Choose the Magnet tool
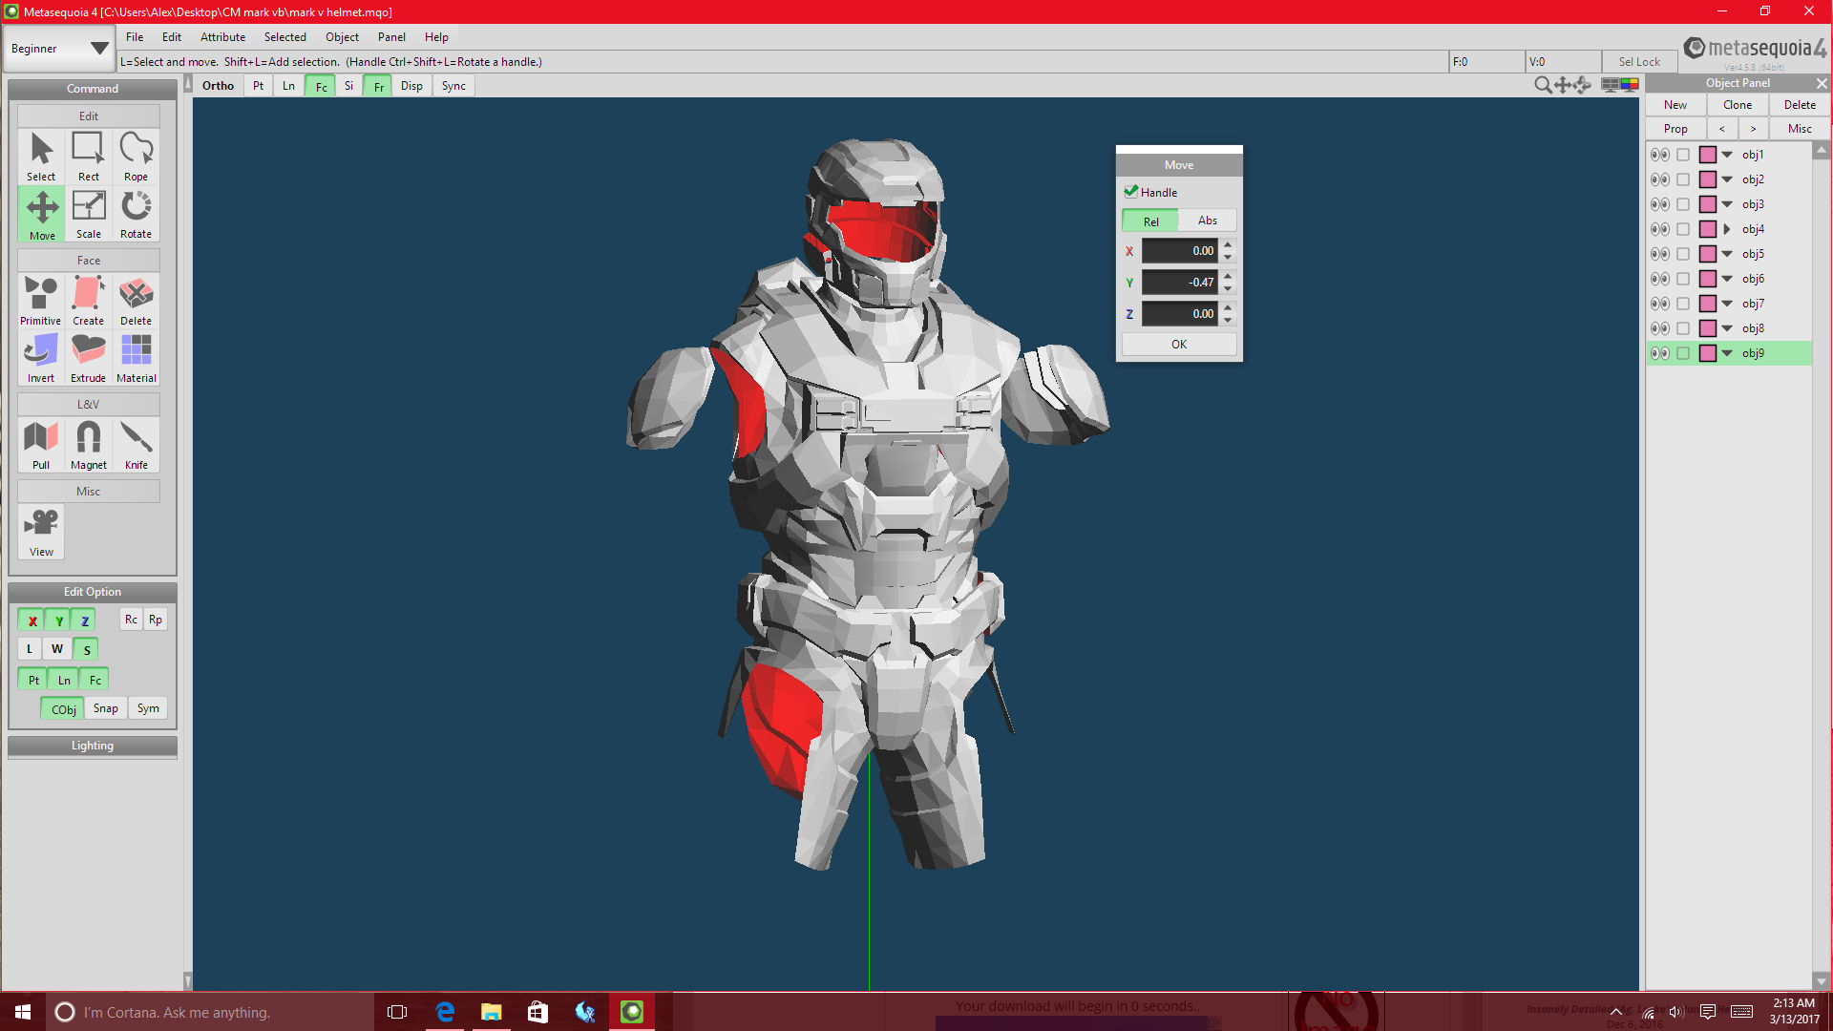 89,445
